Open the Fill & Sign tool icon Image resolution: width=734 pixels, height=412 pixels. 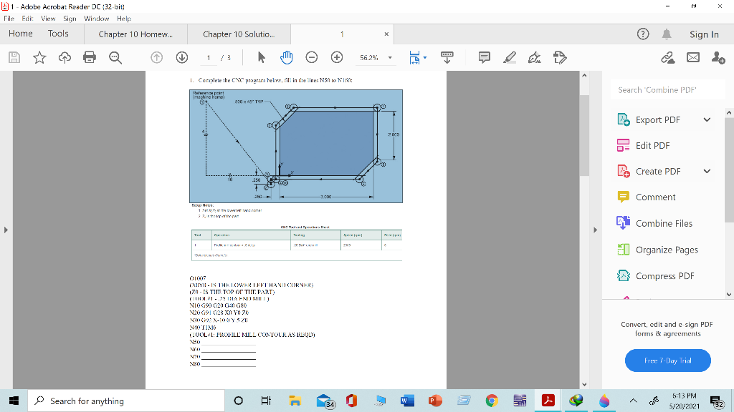(559, 57)
